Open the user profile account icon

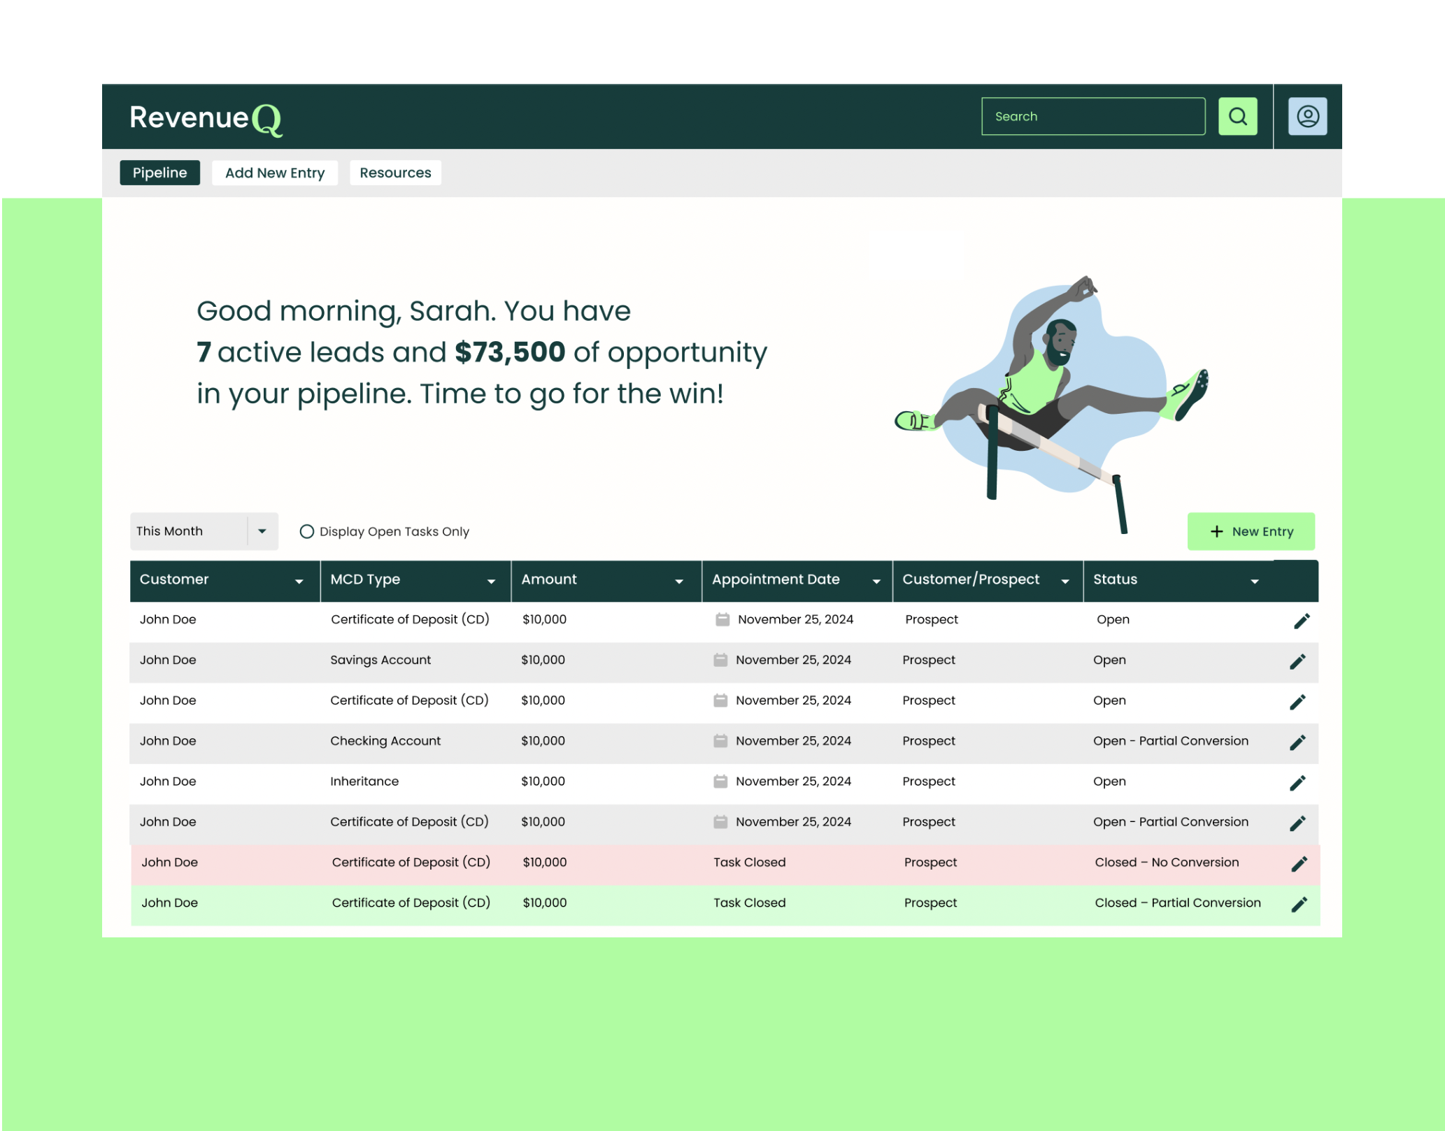click(x=1307, y=116)
